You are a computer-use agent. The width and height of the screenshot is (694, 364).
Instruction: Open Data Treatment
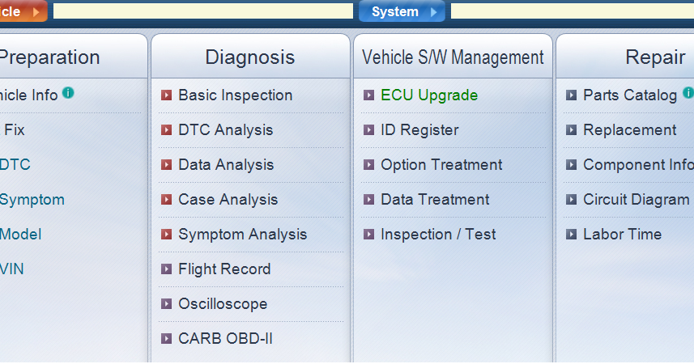[435, 200]
